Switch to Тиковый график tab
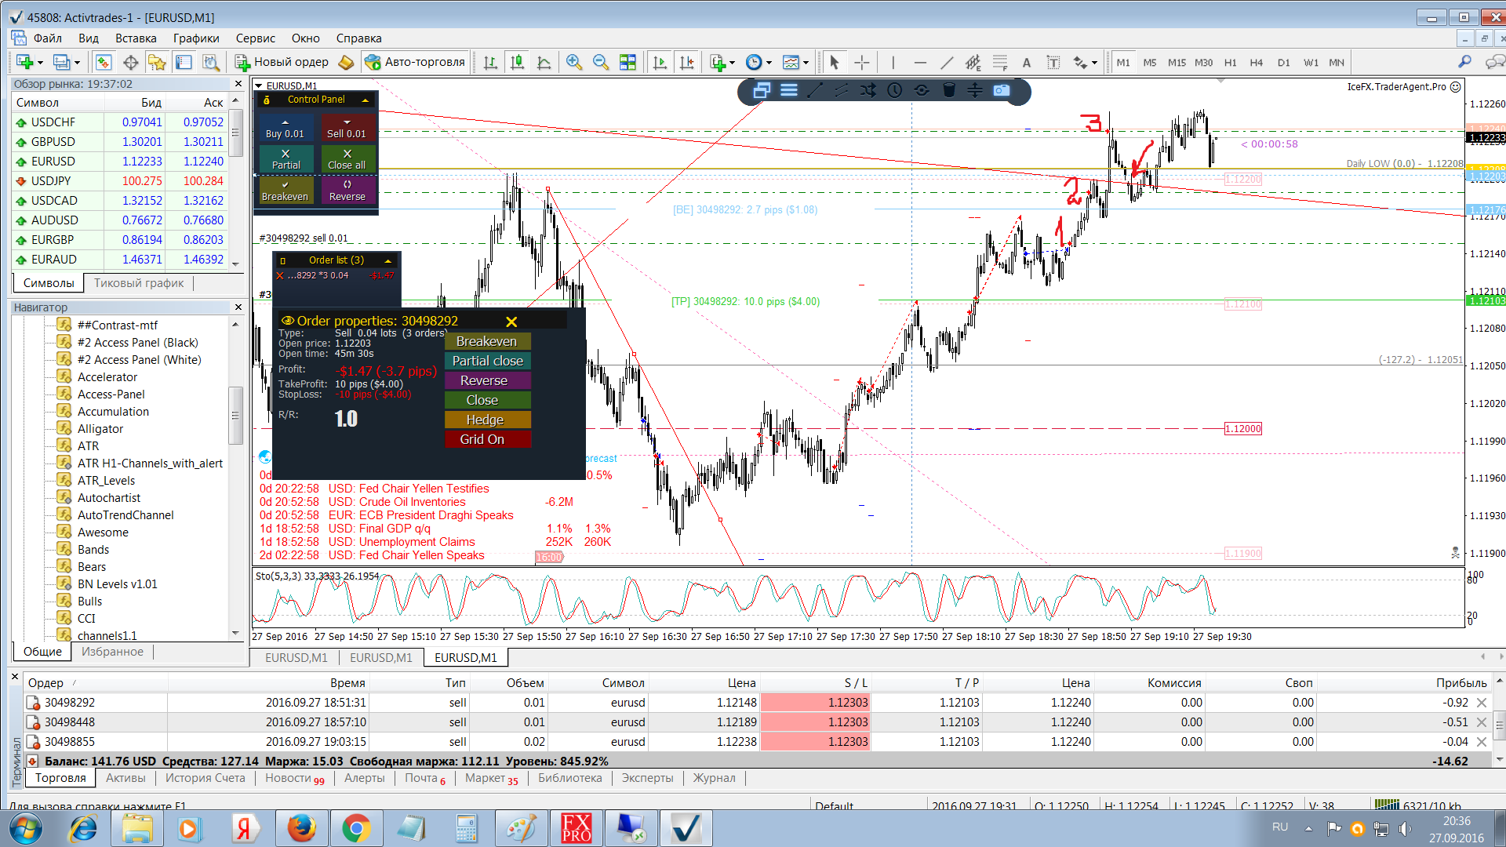 [139, 283]
